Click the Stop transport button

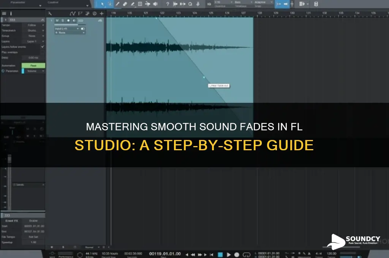point(220,255)
